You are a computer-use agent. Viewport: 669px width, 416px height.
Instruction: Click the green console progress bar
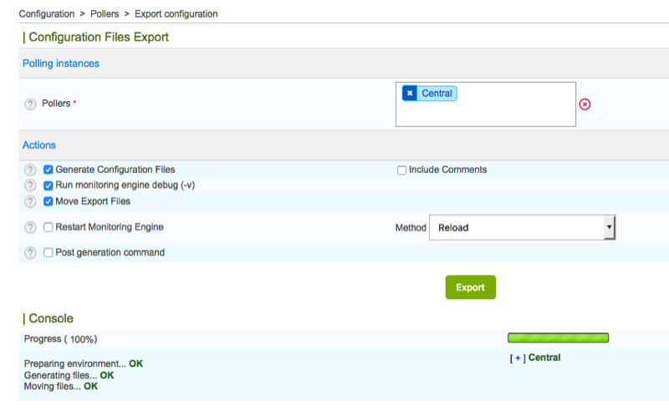coord(558,338)
